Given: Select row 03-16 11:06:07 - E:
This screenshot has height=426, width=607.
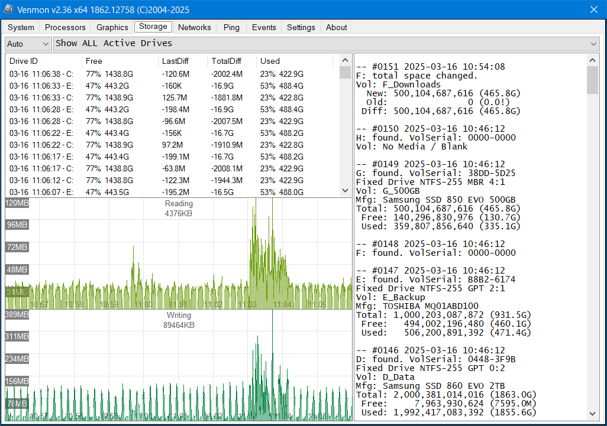Looking at the screenshot, I should 172,192.
